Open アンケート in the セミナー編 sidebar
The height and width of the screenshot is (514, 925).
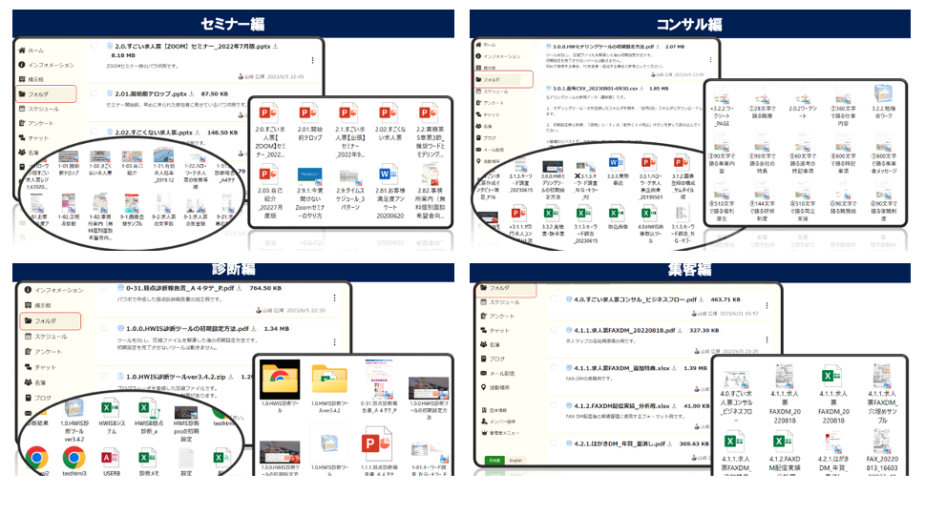[x=36, y=123]
